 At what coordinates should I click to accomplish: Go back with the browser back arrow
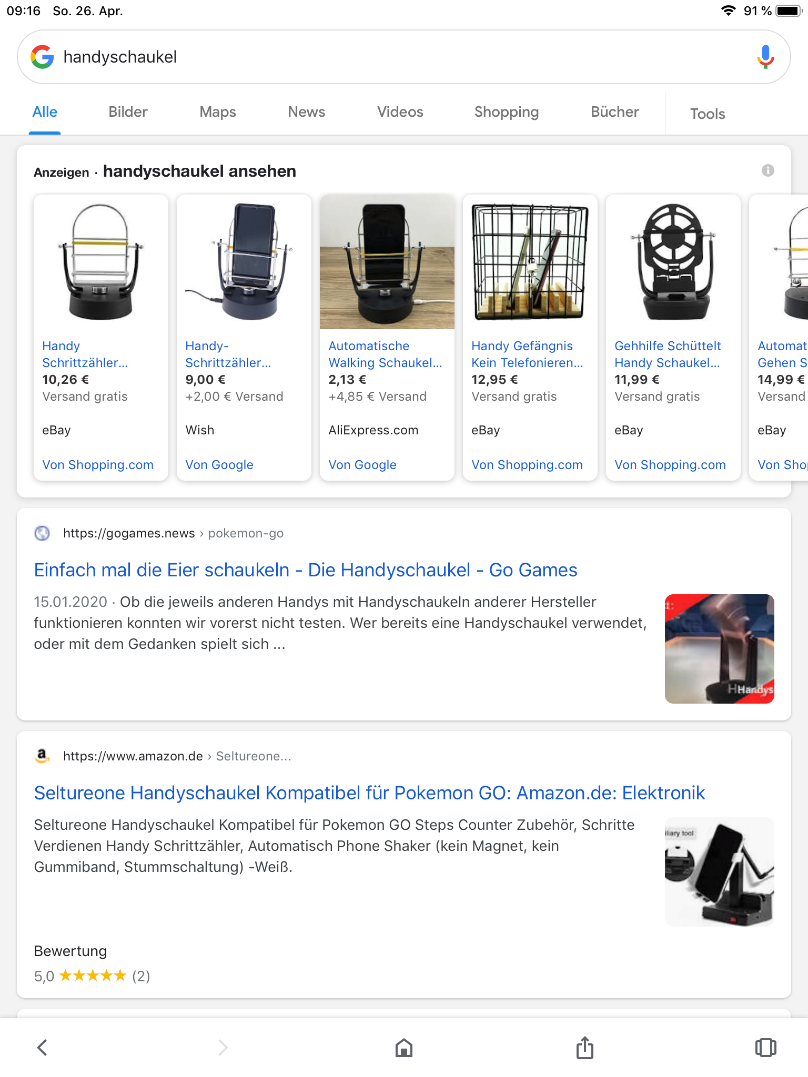click(42, 1047)
